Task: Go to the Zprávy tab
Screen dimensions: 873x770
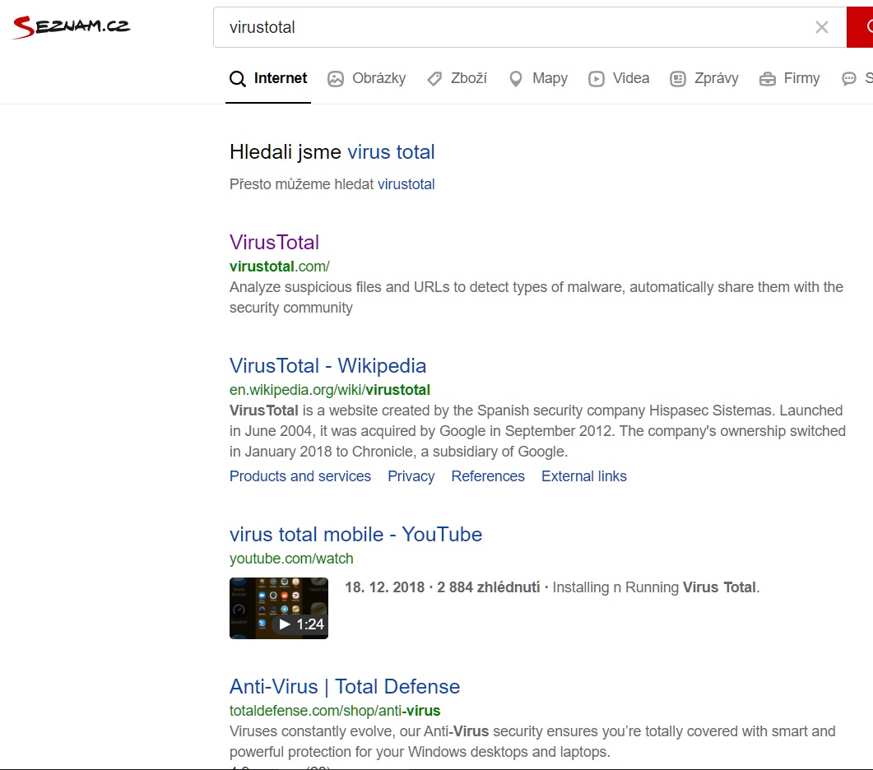Action: click(x=704, y=78)
